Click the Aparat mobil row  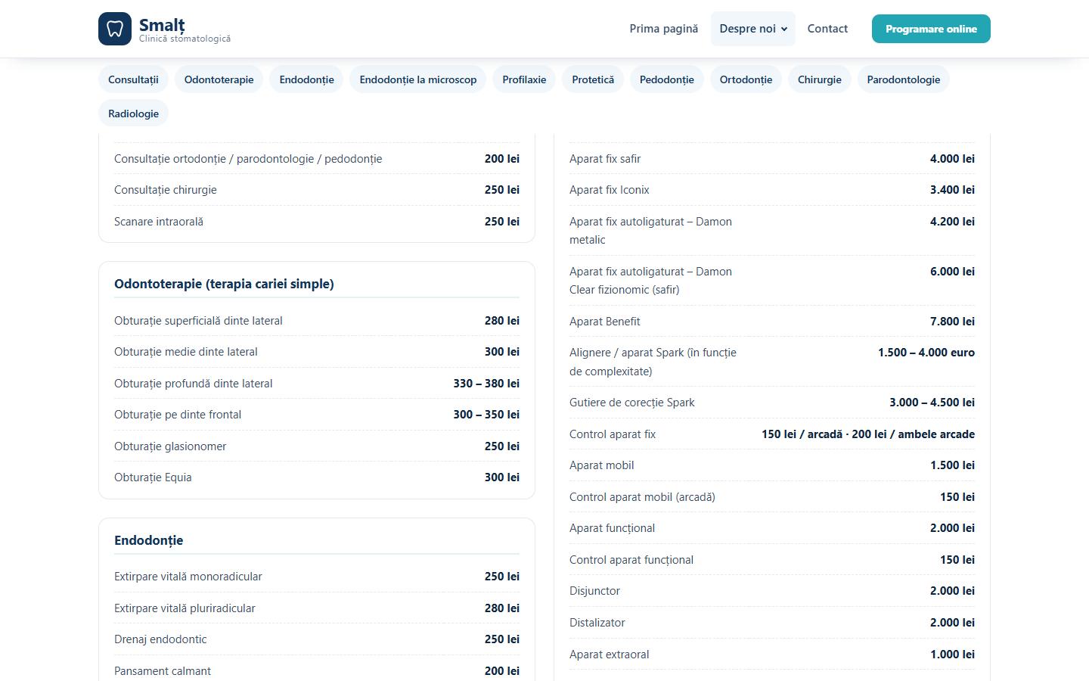pyautogui.click(x=772, y=465)
